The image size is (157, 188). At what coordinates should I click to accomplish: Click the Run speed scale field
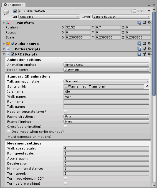click(106, 153)
